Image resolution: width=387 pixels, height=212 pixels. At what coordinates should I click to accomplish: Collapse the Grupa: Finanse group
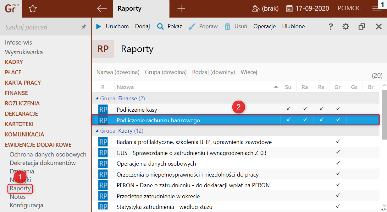tap(97, 98)
